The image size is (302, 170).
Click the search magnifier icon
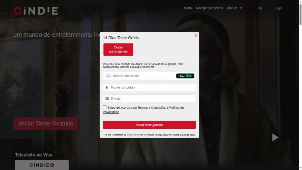coord(260,8)
